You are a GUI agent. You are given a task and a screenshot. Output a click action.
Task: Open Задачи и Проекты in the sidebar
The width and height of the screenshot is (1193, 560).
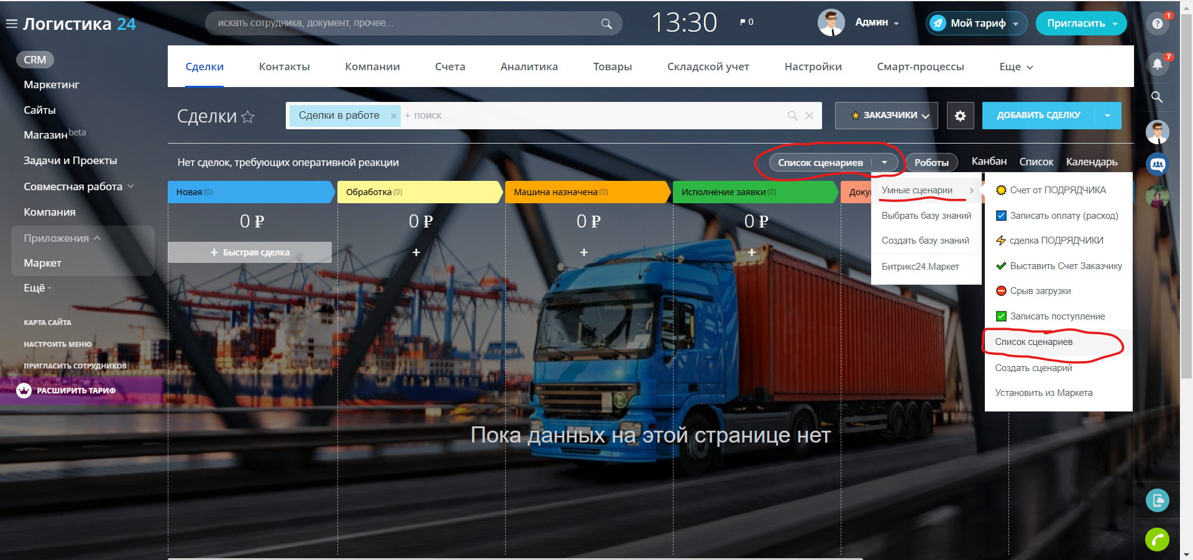point(70,160)
